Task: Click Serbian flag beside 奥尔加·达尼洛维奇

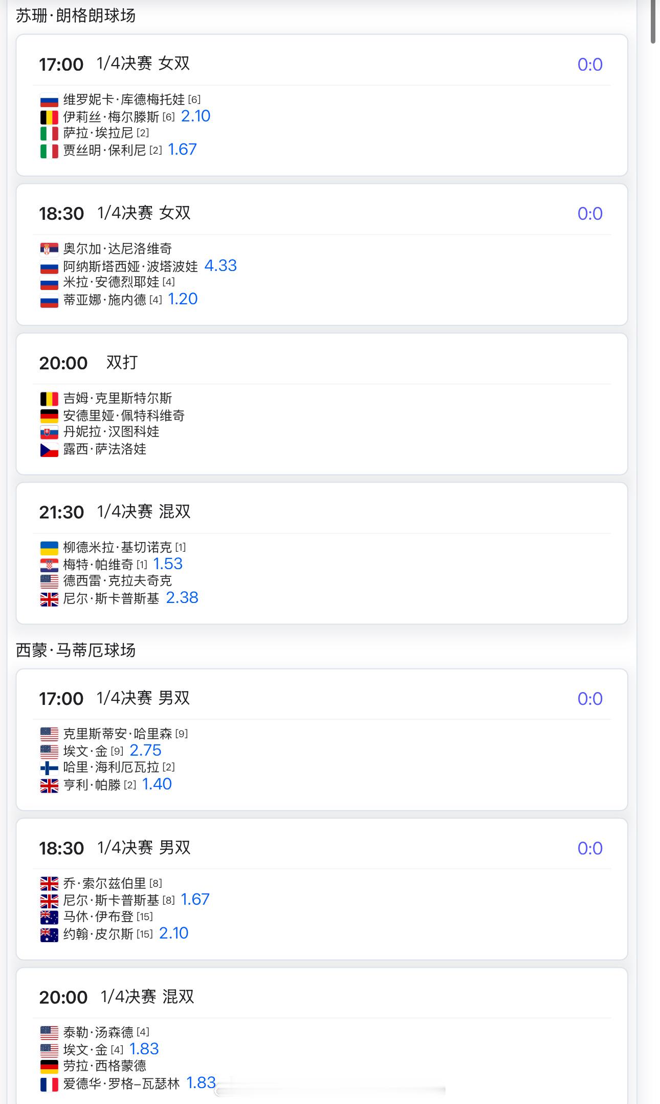Action: pyautogui.click(x=49, y=249)
